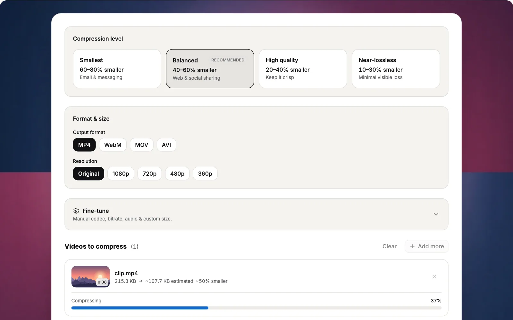Viewport: 513px width, 320px height.
Task: Expand the Fine-tune section chevron
Action: tap(436, 214)
